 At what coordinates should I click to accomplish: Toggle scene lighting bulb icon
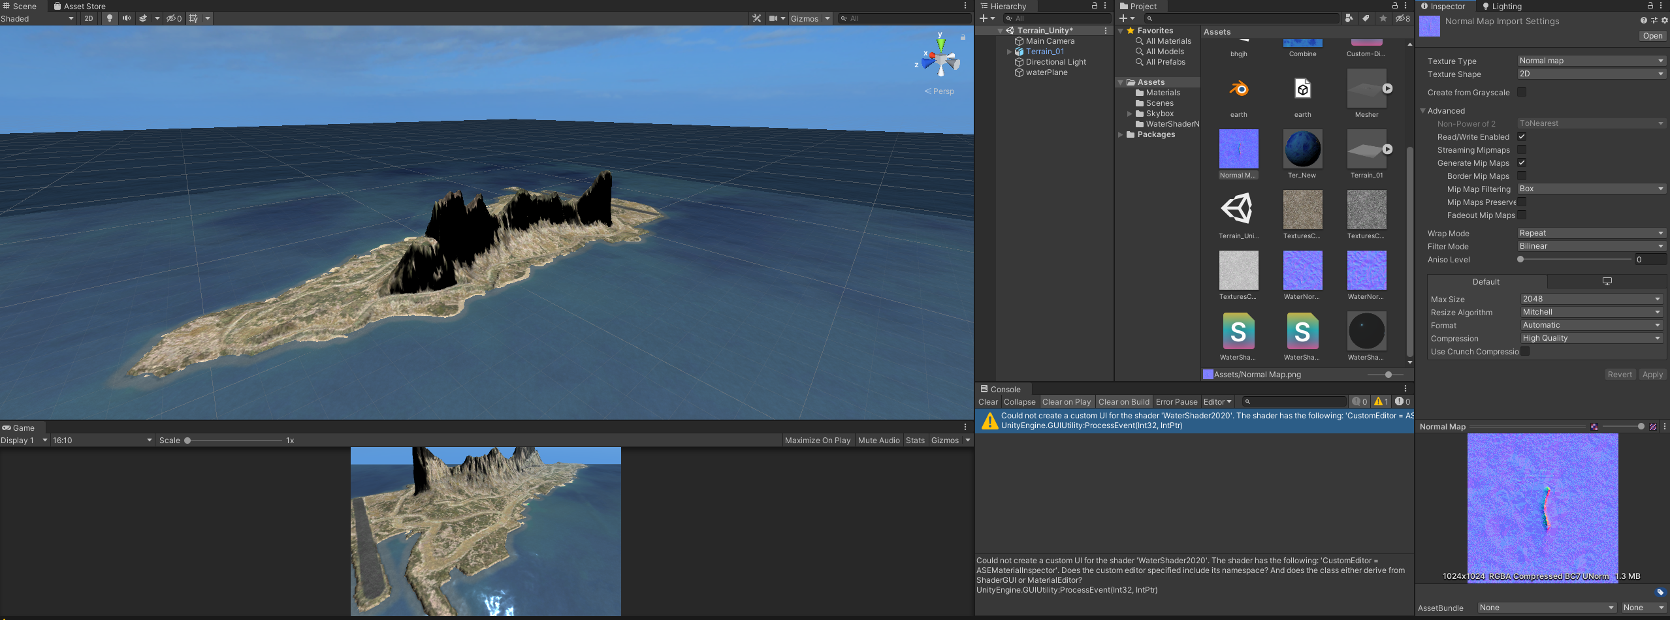pos(110,18)
